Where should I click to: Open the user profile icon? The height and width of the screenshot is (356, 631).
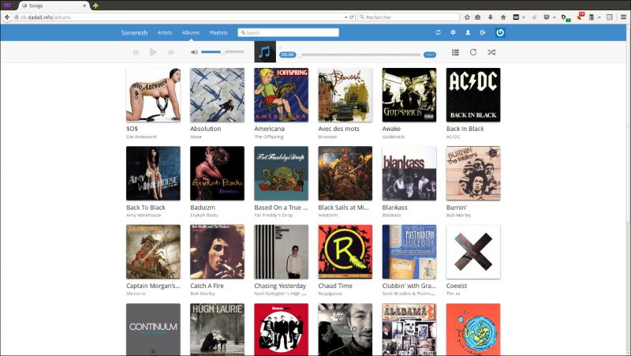[x=468, y=32]
